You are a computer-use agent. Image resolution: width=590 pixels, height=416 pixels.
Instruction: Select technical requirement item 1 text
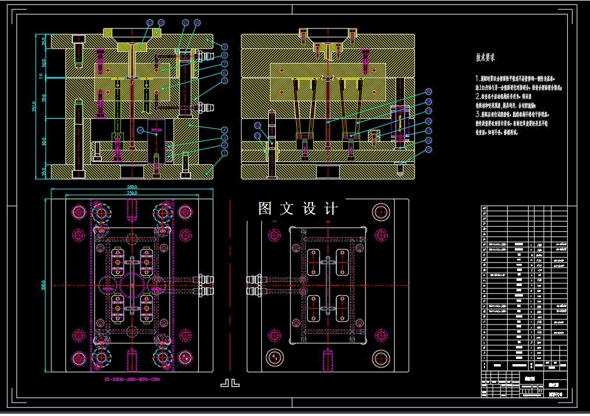[x=518, y=83]
